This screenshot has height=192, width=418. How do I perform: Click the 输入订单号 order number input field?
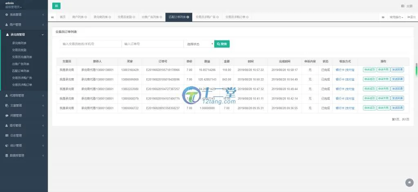(x=152, y=44)
